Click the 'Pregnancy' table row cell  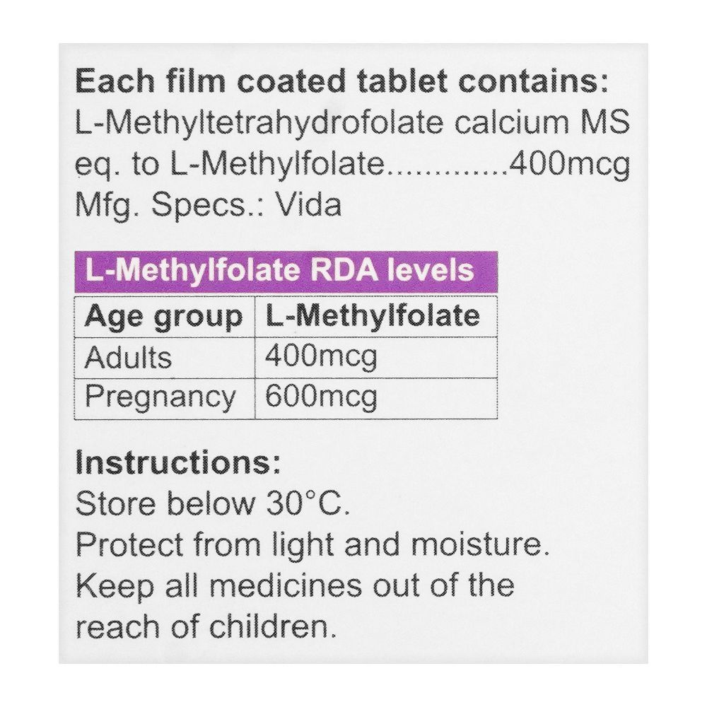click(165, 399)
